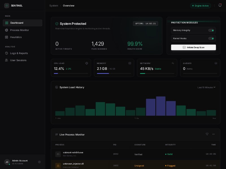Click the warning icon for unknown_injector.dll
Image resolution: width=226 pixels, height=169 pixels.
pyautogui.click(x=58, y=166)
